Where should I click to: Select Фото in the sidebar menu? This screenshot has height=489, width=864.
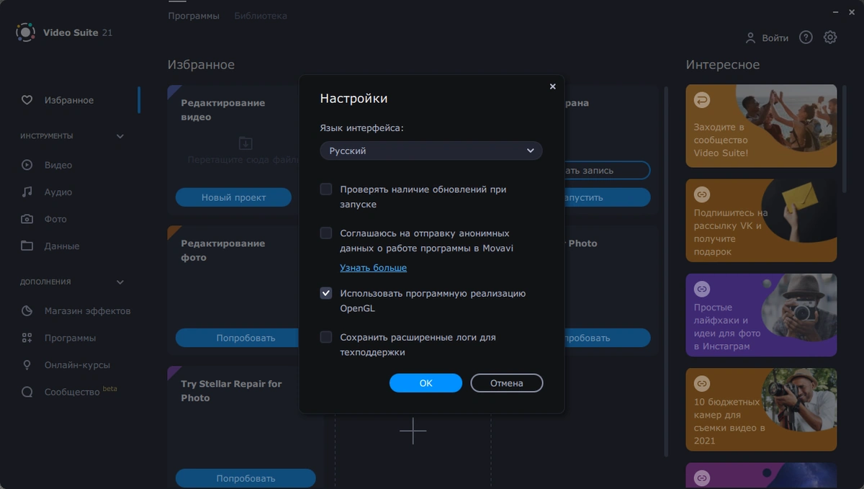(55, 219)
